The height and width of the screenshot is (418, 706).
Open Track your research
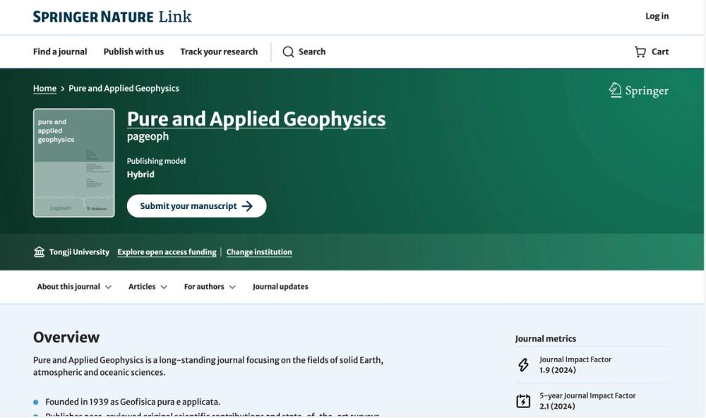[x=219, y=52]
